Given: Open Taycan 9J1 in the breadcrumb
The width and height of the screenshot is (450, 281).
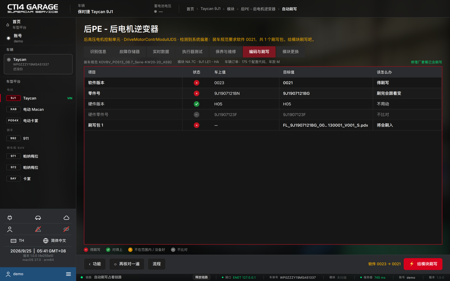Looking at the screenshot, I should [x=210, y=9].
